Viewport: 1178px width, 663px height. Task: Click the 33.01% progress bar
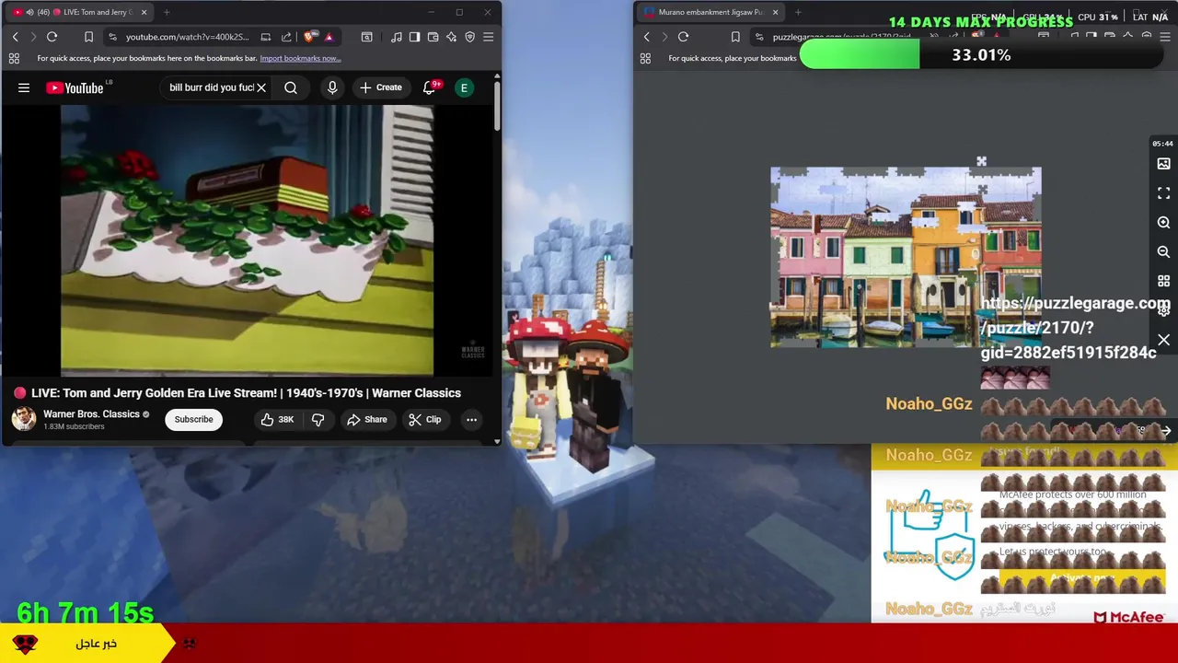(981, 55)
